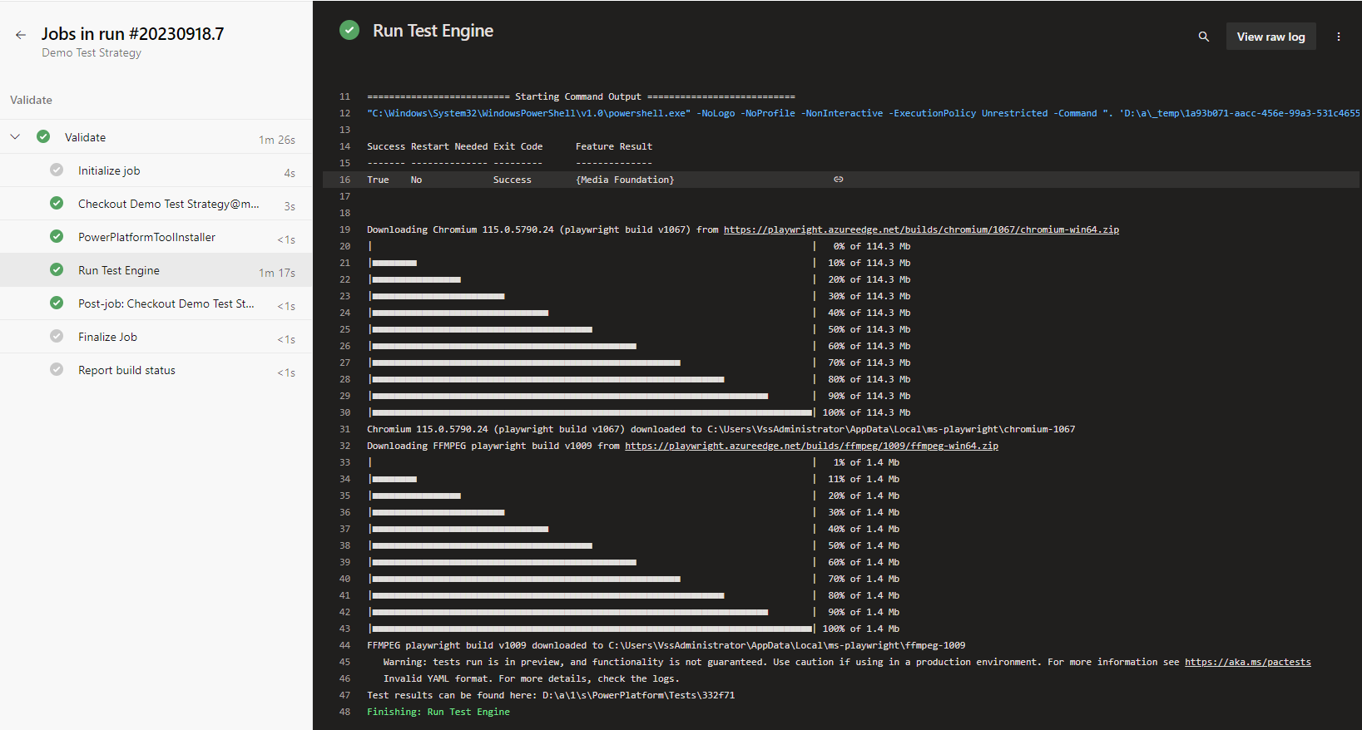Click the Chromium downloaded to path line
This screenshot has height=730, width=1362.
point(721,429)
